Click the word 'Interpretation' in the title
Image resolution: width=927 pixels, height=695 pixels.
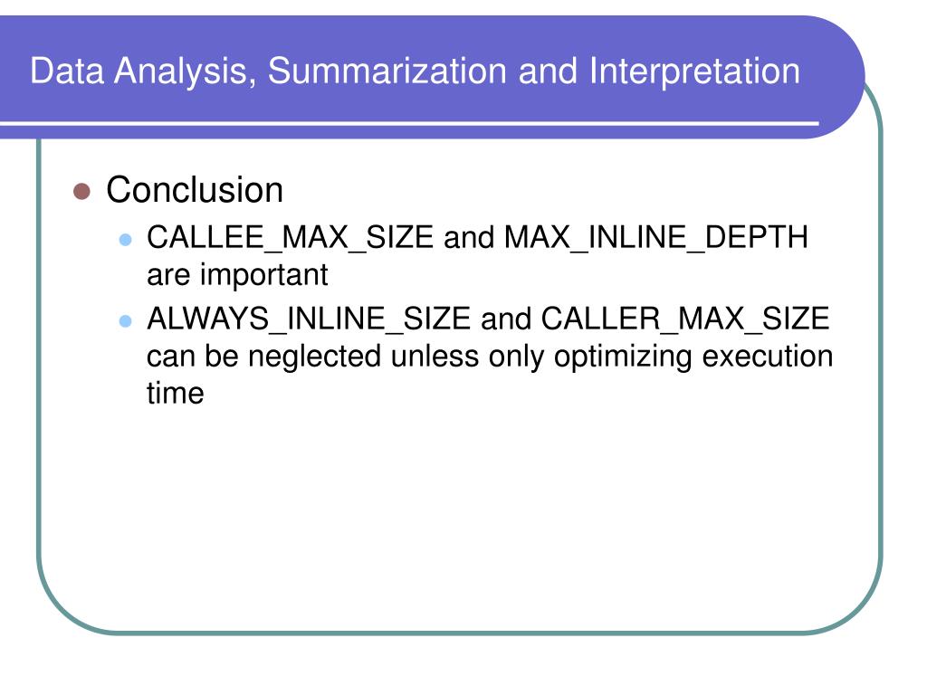(x=694, y=72)
